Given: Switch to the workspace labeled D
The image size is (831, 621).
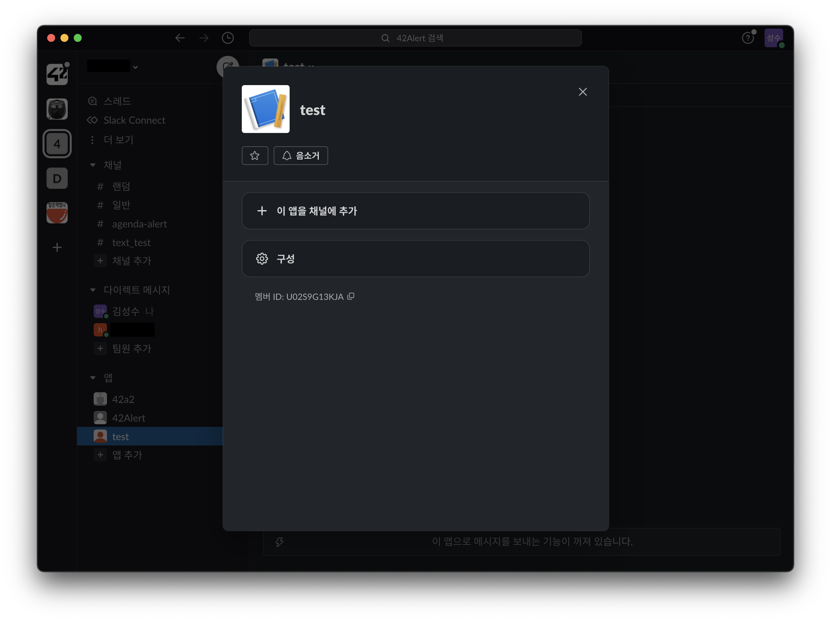Looking at the screenshot, I should coord(57,178).
